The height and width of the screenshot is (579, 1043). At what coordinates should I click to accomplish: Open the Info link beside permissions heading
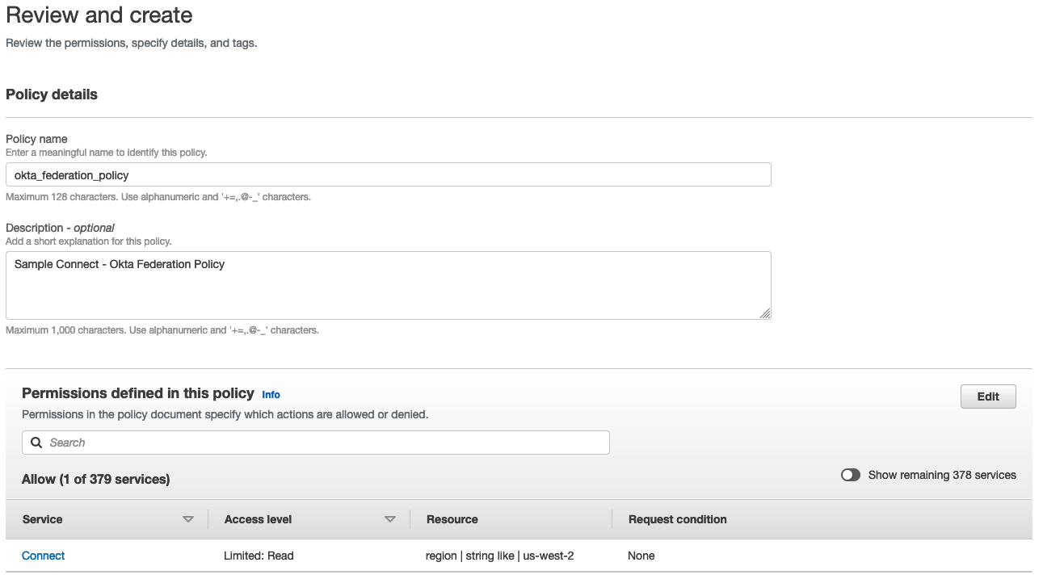tap(271, 395)
